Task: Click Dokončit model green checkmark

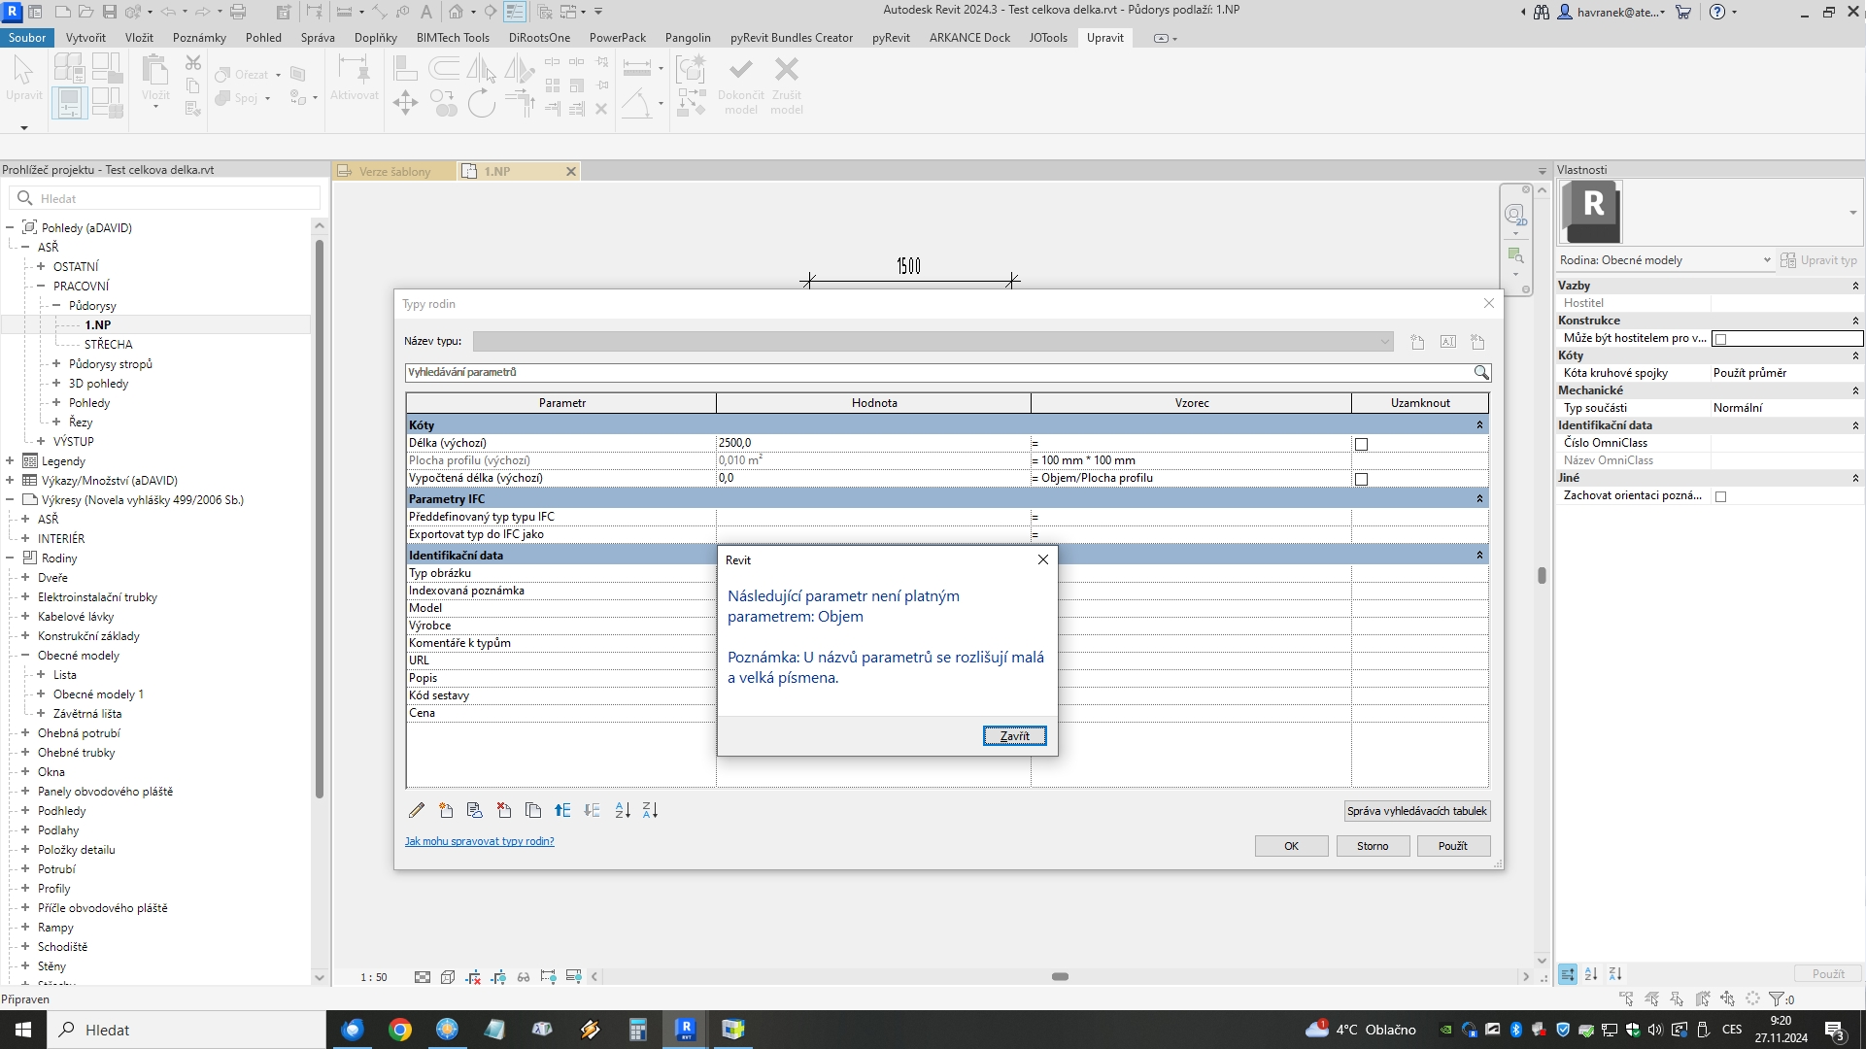Action: point(740,70)
